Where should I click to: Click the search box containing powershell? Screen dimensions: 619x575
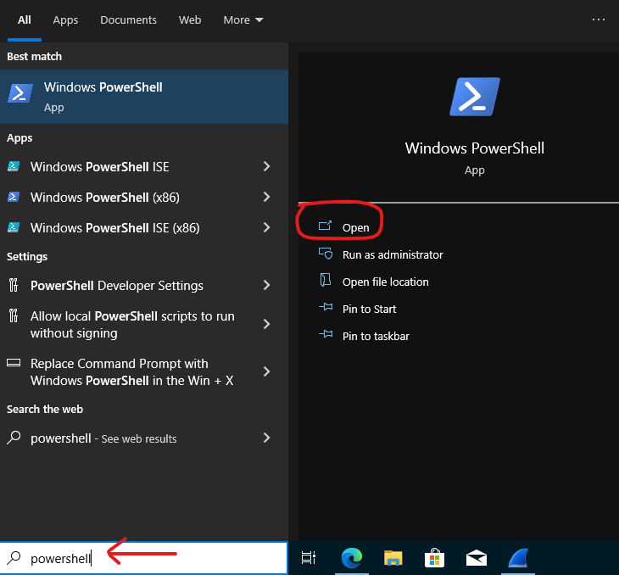(x=144, y=558)
